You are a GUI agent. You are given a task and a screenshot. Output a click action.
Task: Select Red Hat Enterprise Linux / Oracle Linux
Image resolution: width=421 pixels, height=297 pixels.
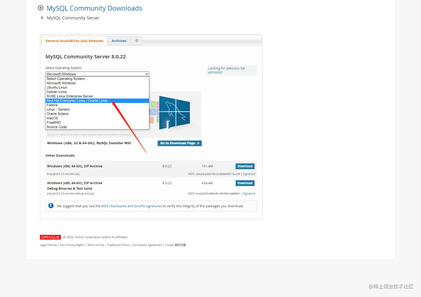tap(97, 101)
